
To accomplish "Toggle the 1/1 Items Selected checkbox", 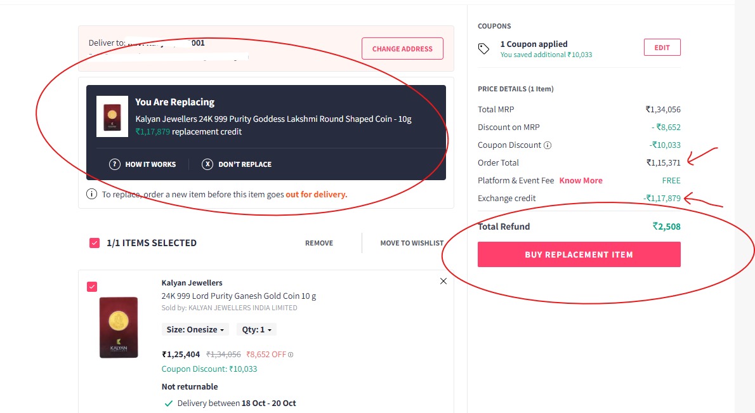I will 95,243.
